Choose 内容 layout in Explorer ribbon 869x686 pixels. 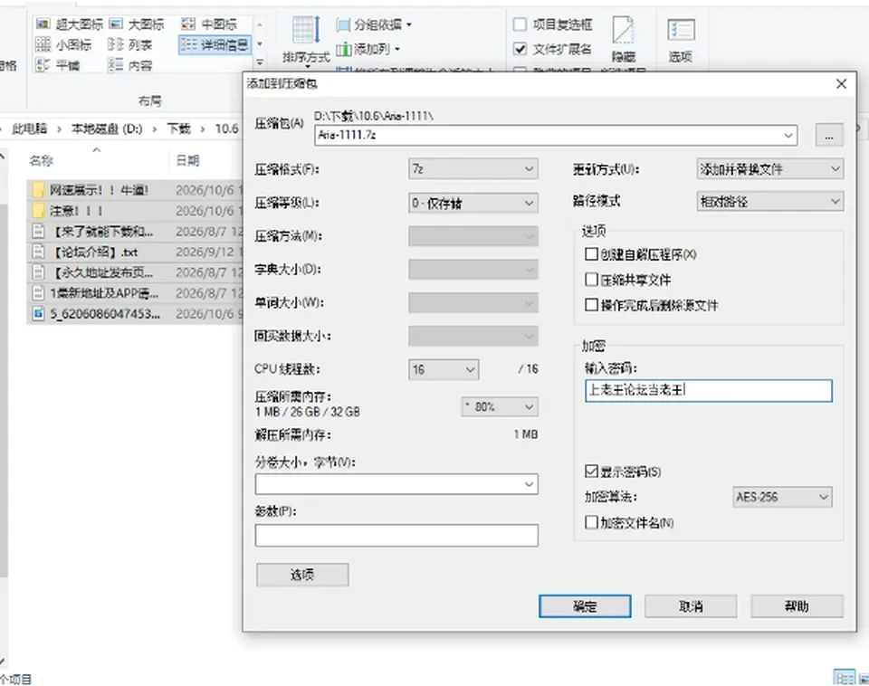click(130, 65)
